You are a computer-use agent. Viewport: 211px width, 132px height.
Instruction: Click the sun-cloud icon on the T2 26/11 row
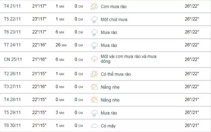coord(94,74)
